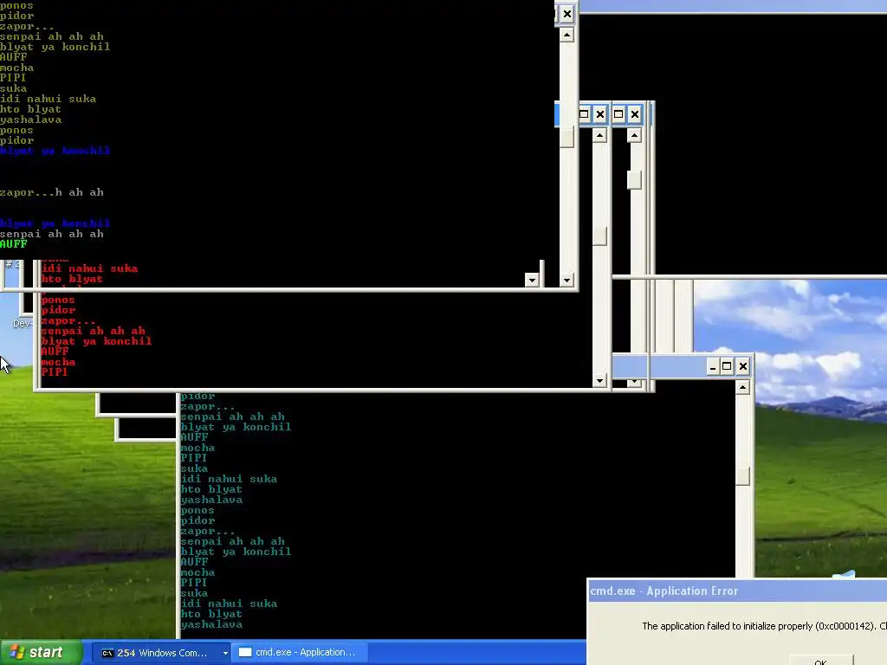
Task: Click scroll-up arrow of teal-text console
Action: click(x=742, y=387)
